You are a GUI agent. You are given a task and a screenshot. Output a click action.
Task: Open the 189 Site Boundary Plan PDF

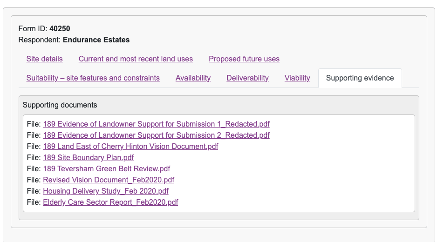pos(88,158)
